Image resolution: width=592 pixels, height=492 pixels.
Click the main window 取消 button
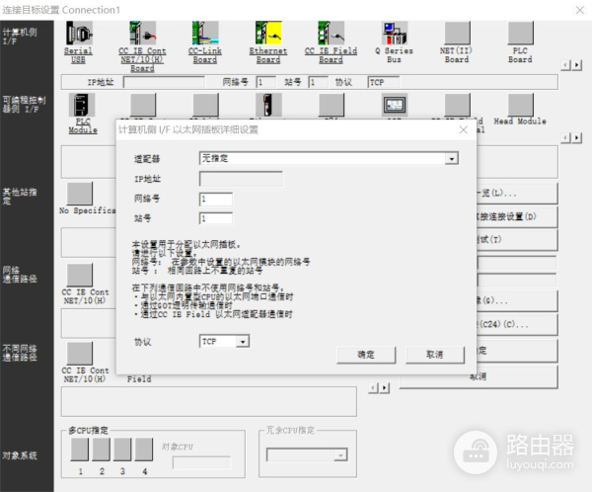pyautogui.click(x=479, y=376)
